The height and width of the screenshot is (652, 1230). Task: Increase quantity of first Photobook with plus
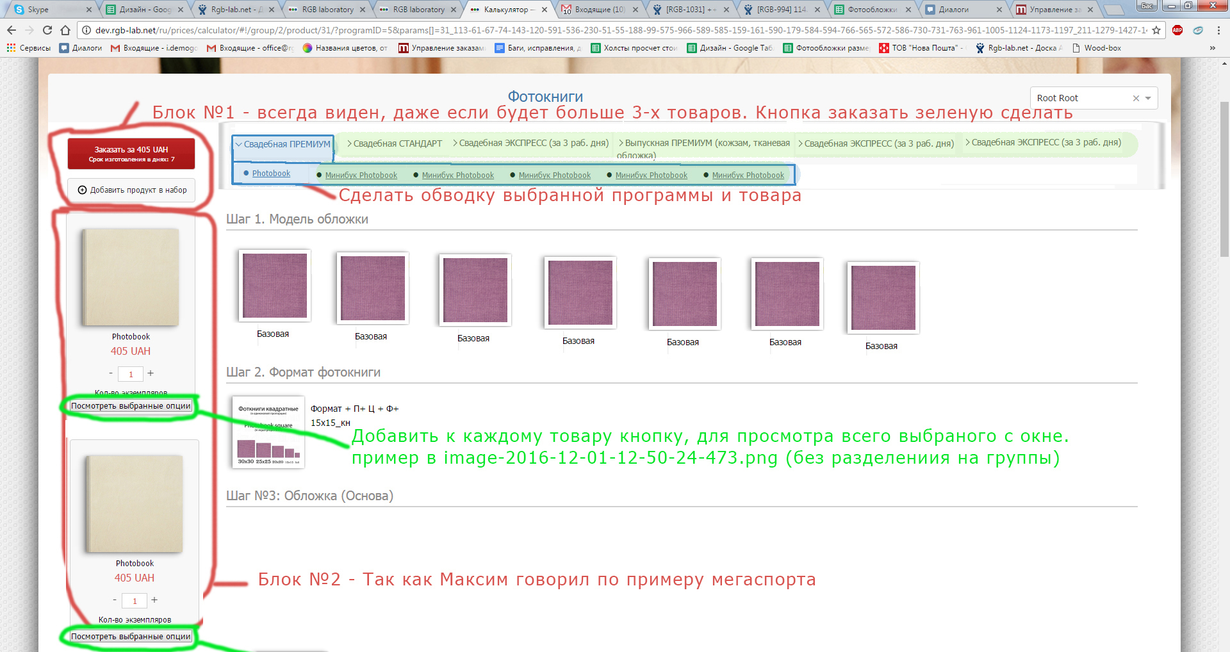pos(151,373)
